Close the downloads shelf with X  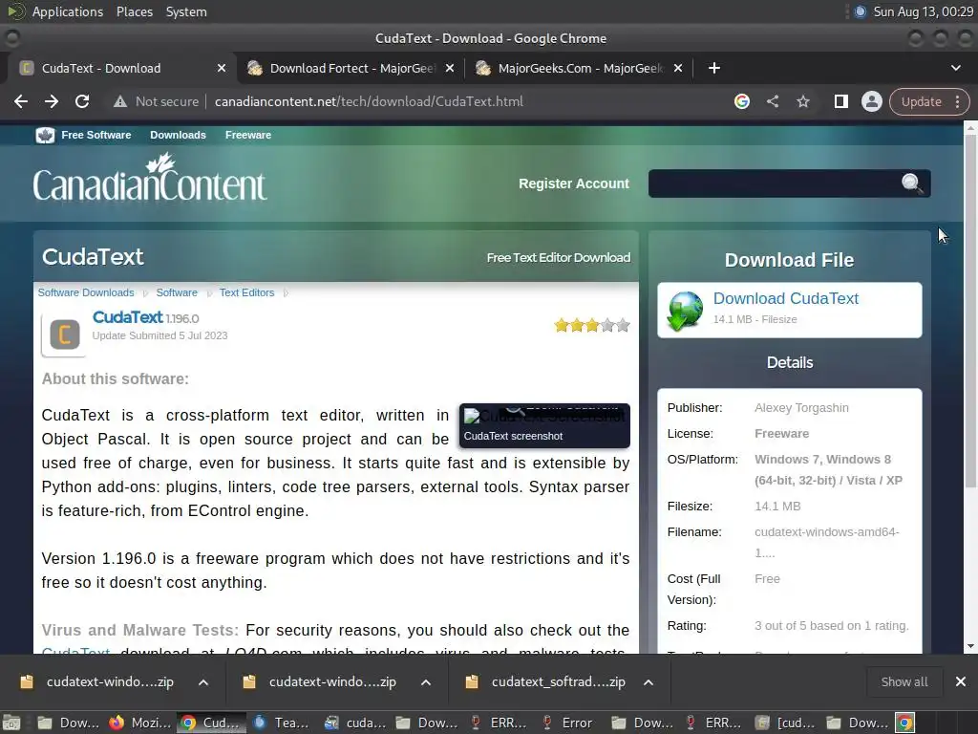[x=961, y=681]
